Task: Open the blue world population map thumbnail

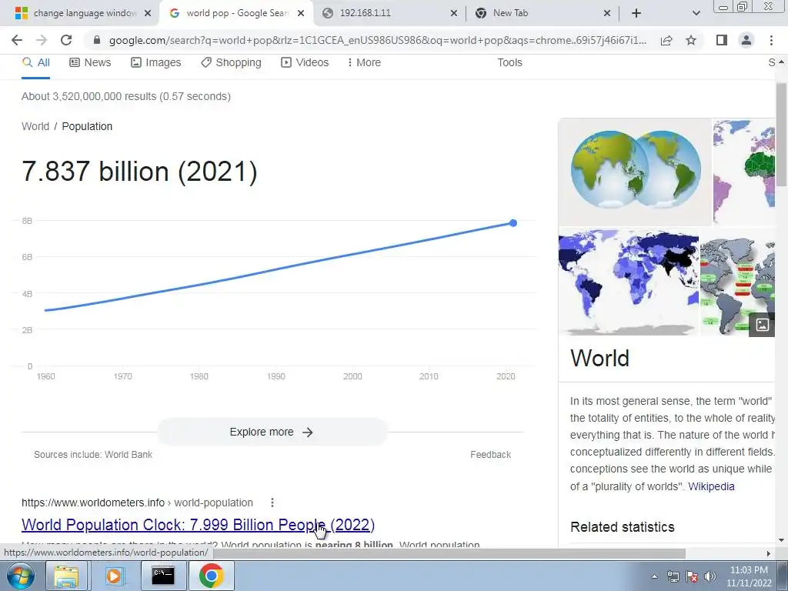Action: point(628,282)
